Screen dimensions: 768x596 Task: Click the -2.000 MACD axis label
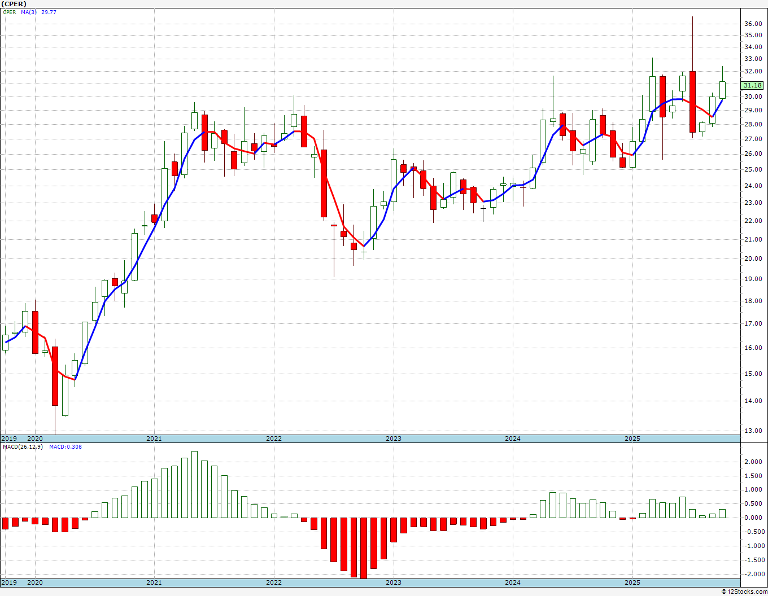click(x=753, y=574)
